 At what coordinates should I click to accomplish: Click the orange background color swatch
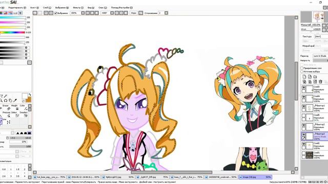pyautogui.click(x=29, y=100)
